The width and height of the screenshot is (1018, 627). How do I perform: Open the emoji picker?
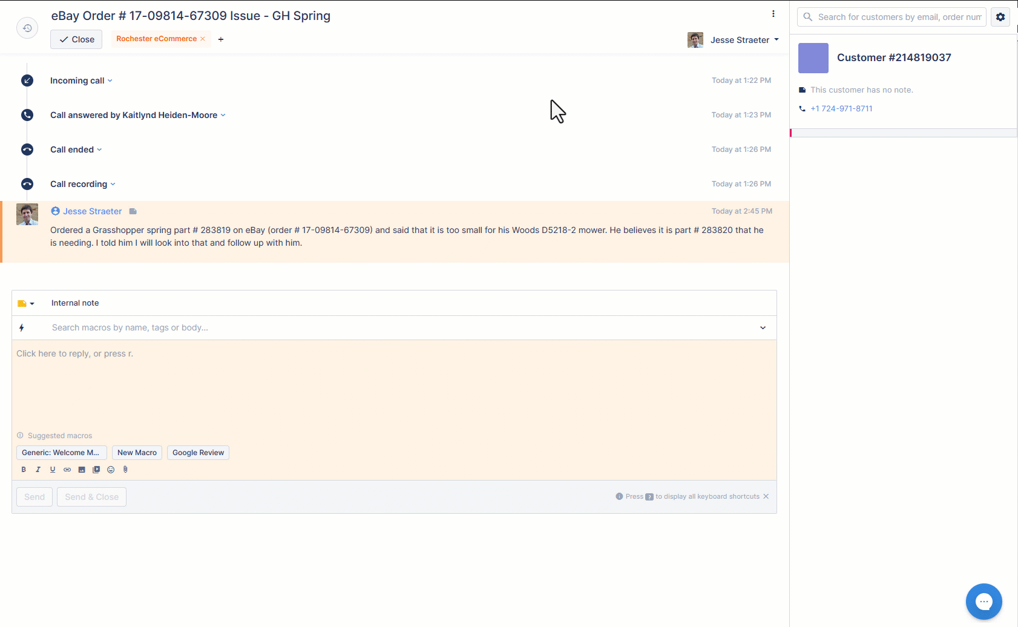(111, 470)
